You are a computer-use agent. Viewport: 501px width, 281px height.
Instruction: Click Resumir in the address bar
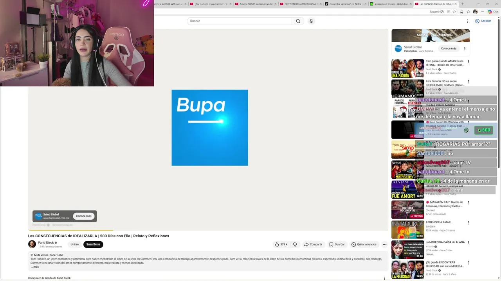tap(437, 12)
